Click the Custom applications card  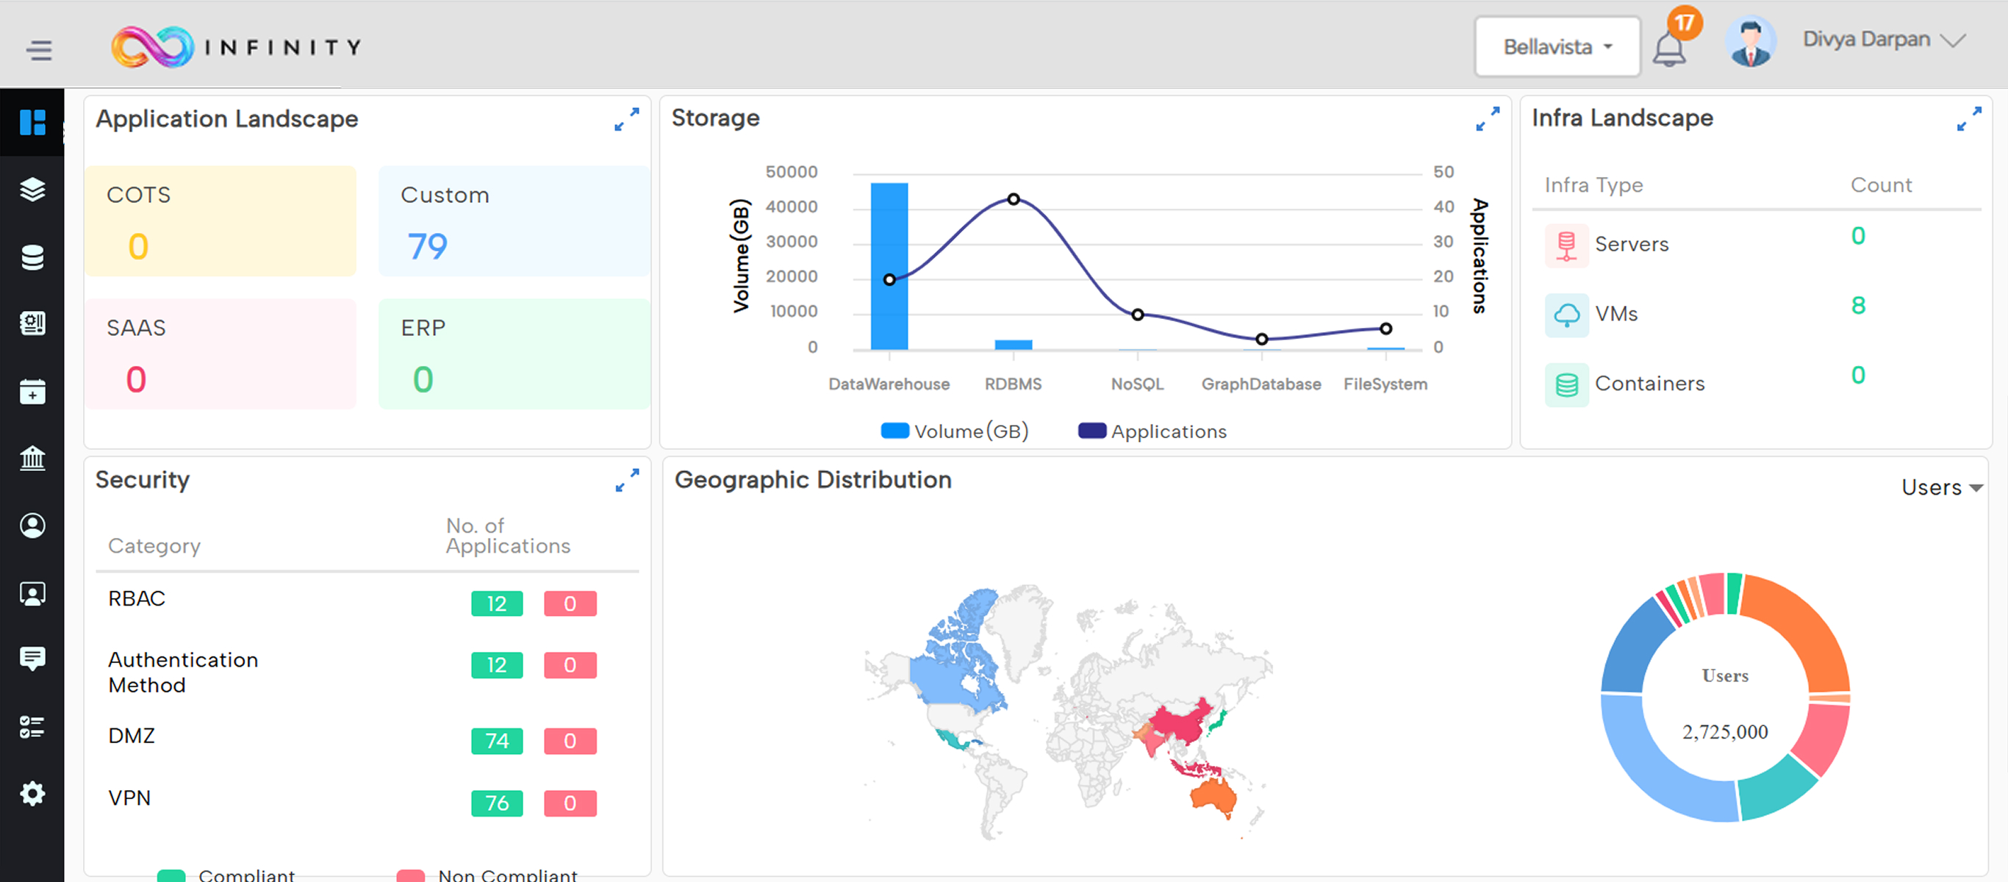[514, 220]
